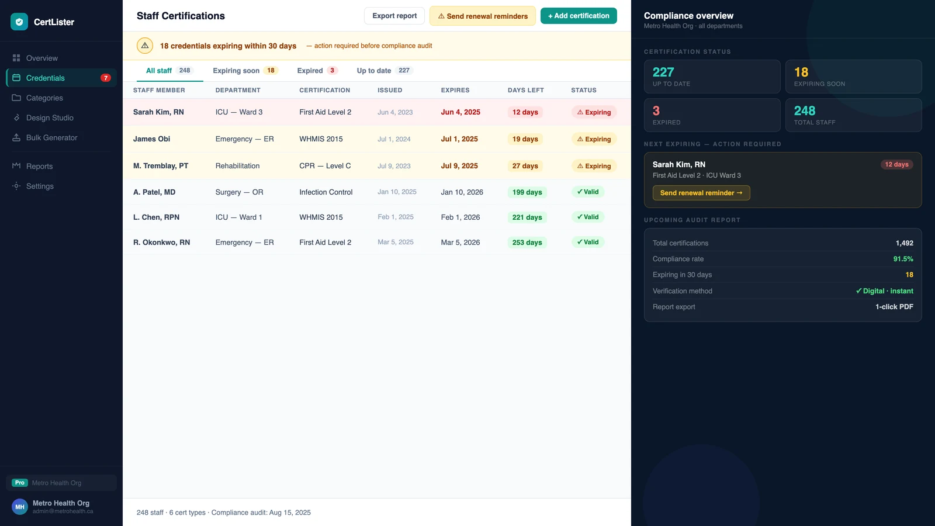Click the warning triangle icon in alert banner
The image size is (935, 526).
[x=145, y=46]
